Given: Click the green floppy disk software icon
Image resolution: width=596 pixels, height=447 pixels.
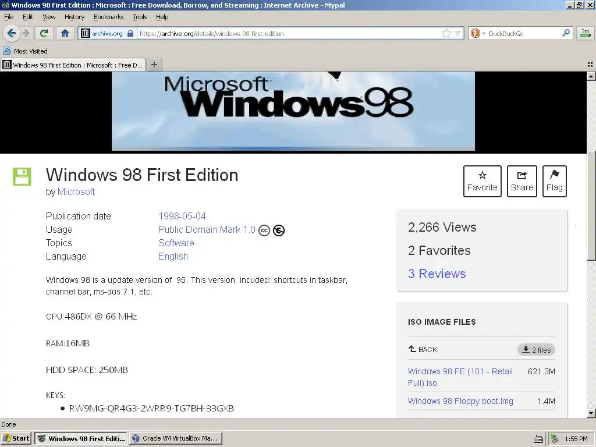Looking at the screenshot, I should click(22, 176).
